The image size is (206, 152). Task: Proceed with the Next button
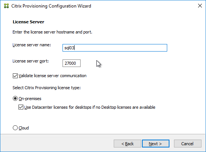coord(156,144)
